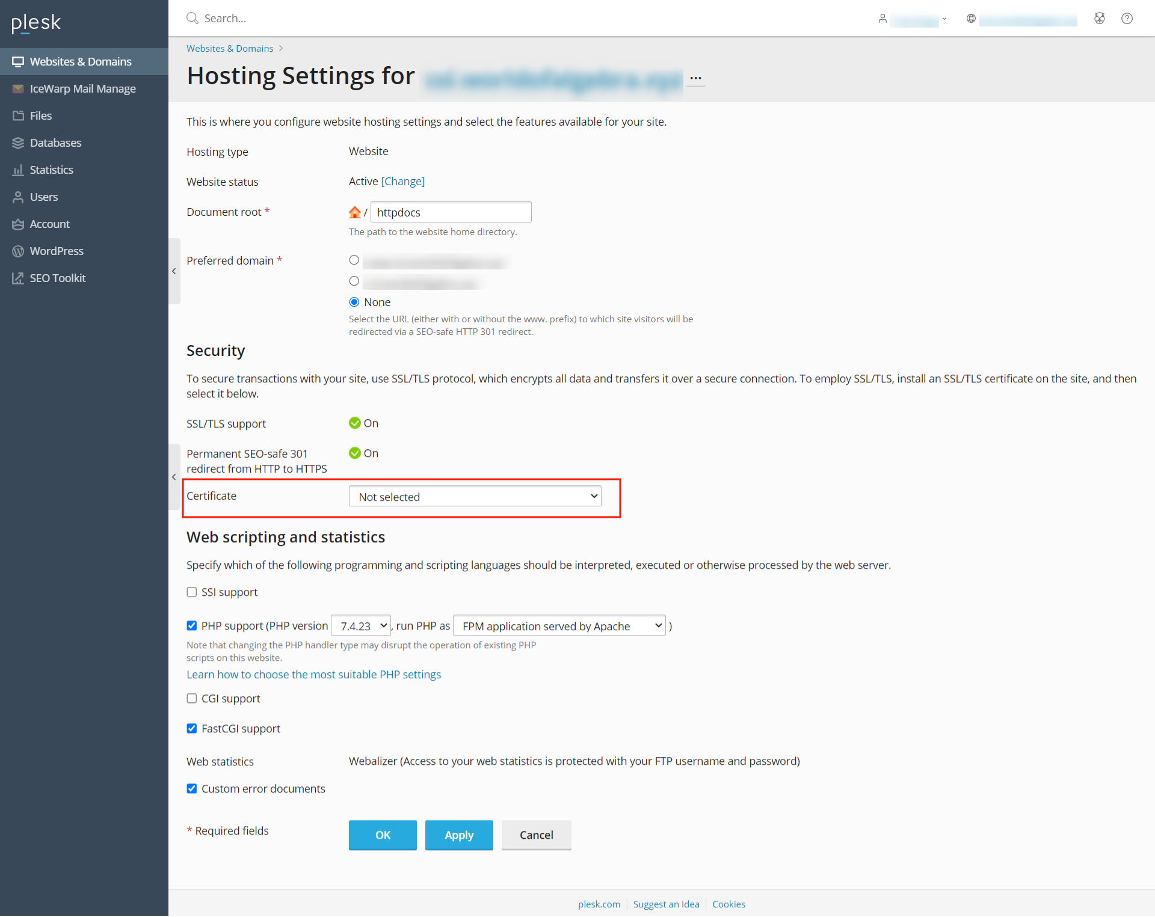
Task: Click the user account icon in header
Action: click(882, 19)
